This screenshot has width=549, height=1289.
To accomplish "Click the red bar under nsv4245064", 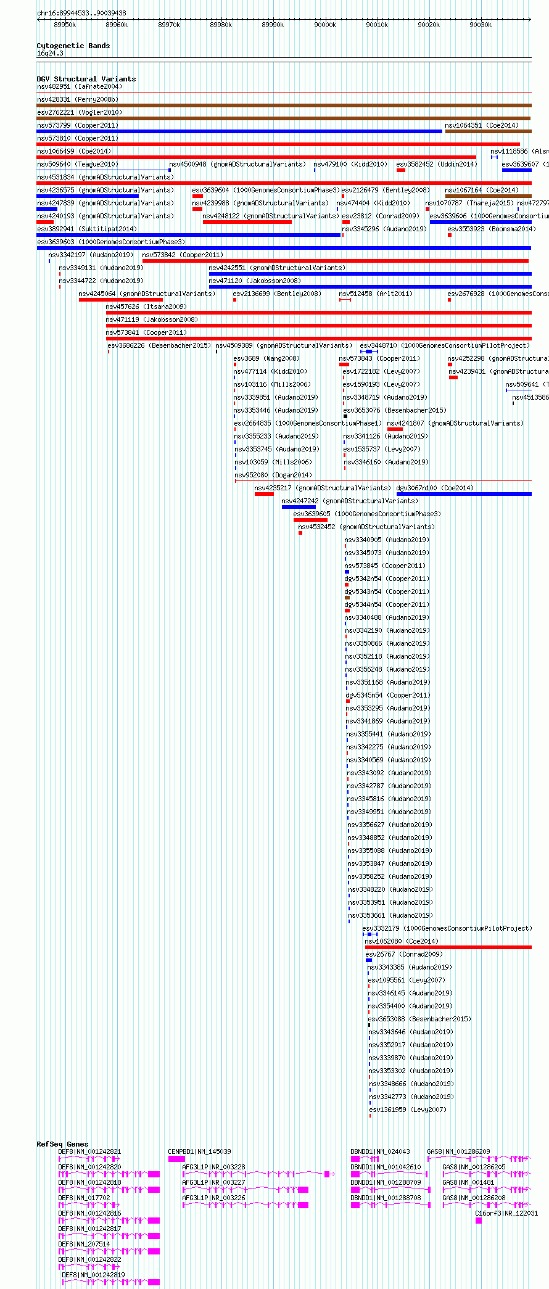I will [x=121, y=300].
